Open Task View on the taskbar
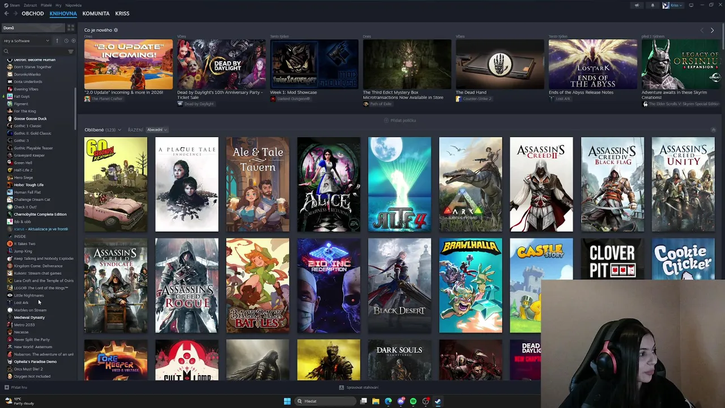Screen dimensions: 725x408 pos(363,401)
